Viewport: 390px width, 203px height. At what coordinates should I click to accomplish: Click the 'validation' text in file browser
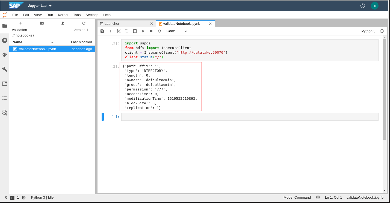(19, 30)
